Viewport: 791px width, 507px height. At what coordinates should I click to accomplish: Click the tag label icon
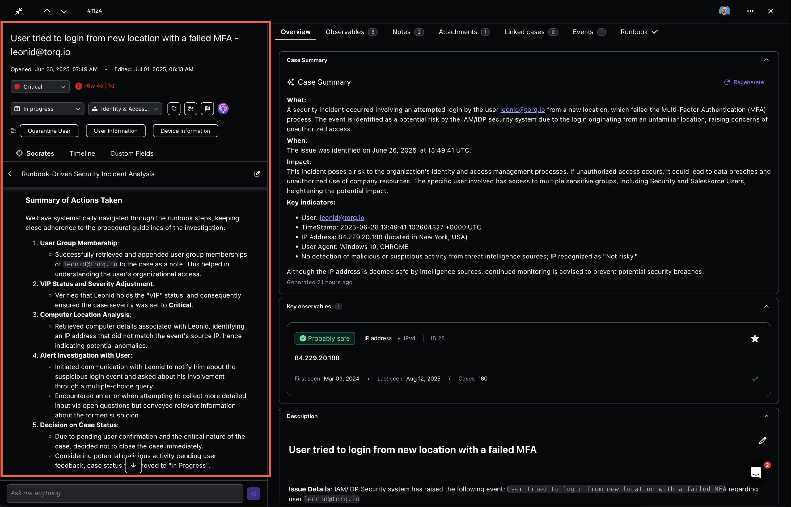(174, 109)
